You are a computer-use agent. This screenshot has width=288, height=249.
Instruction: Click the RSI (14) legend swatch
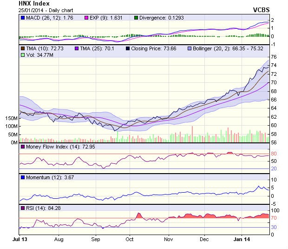point(23,208)
